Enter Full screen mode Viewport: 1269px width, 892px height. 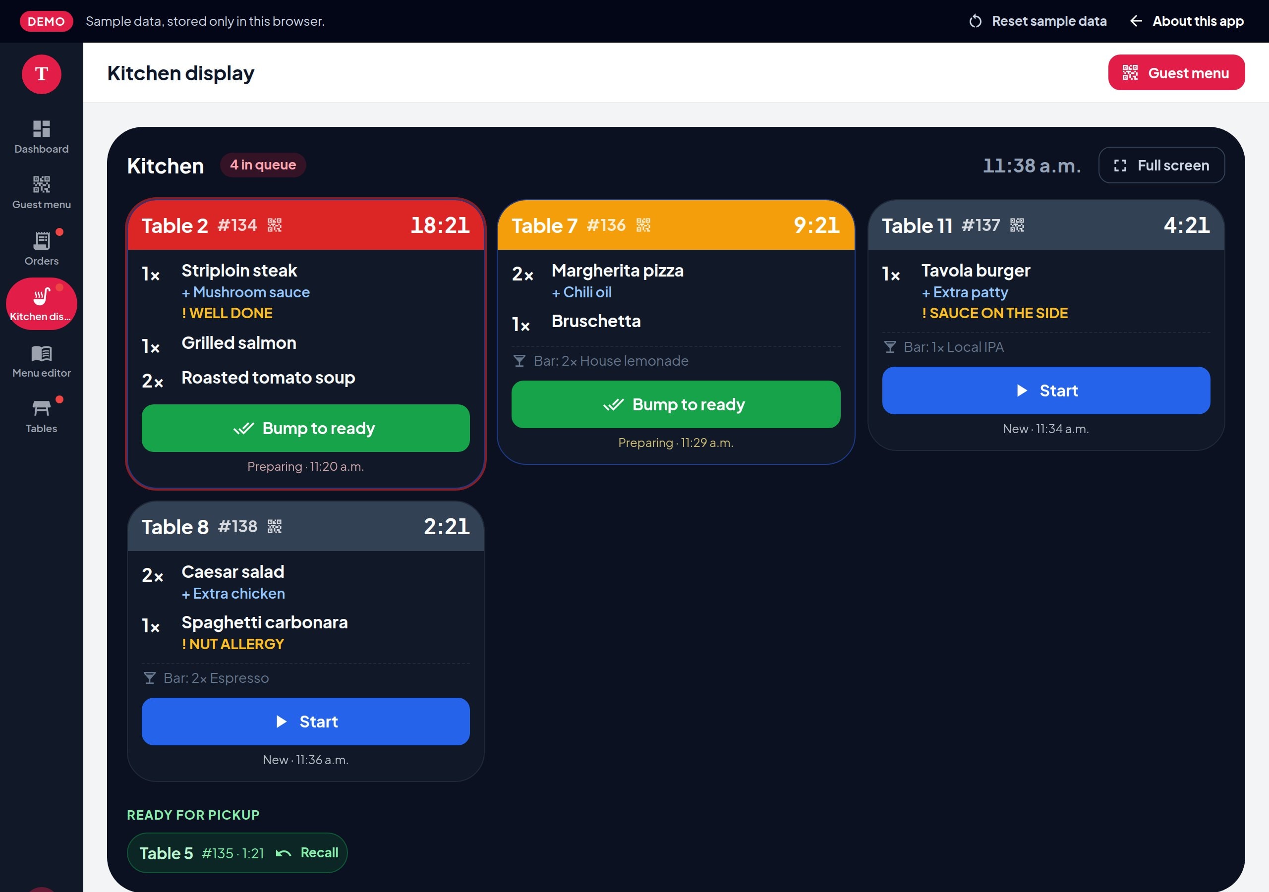click(1161, 165)
